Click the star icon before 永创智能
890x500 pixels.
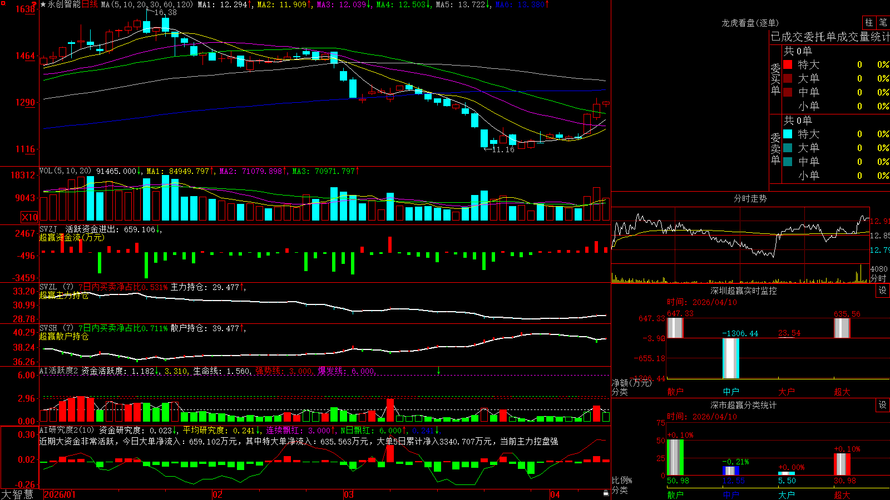tap(43, 4)
